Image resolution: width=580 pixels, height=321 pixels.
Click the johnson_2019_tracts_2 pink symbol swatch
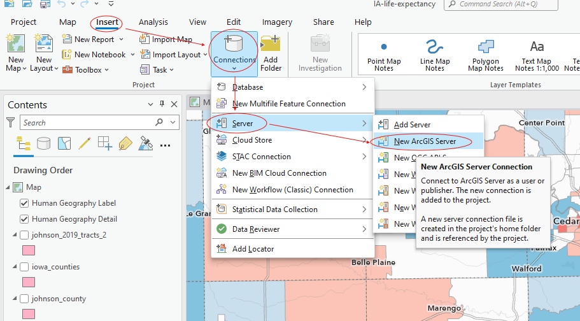click(x=29, y=251)
